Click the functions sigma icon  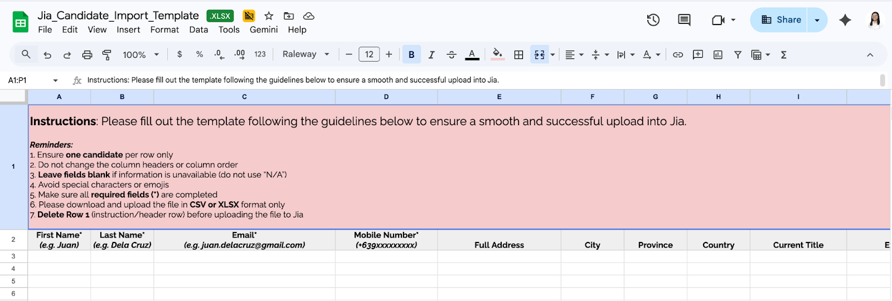tap(783, 55)
